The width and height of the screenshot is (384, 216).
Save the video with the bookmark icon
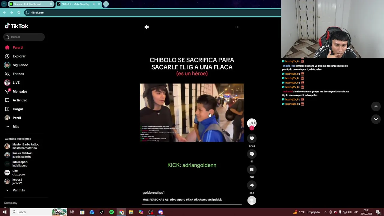(252, 169)
